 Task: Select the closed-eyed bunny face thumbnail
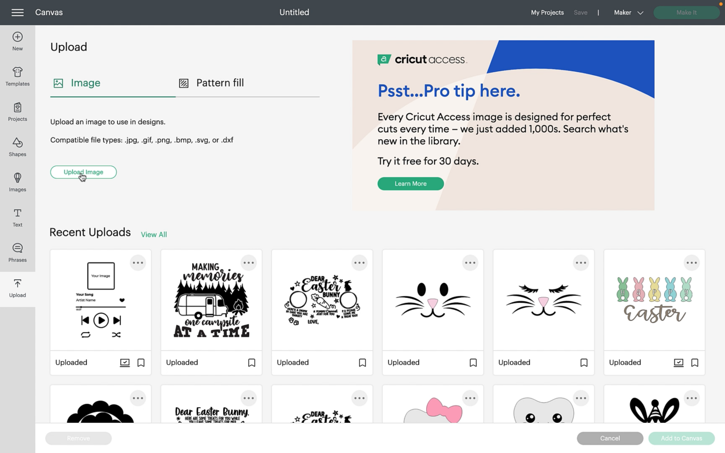[x=544, y=300]
